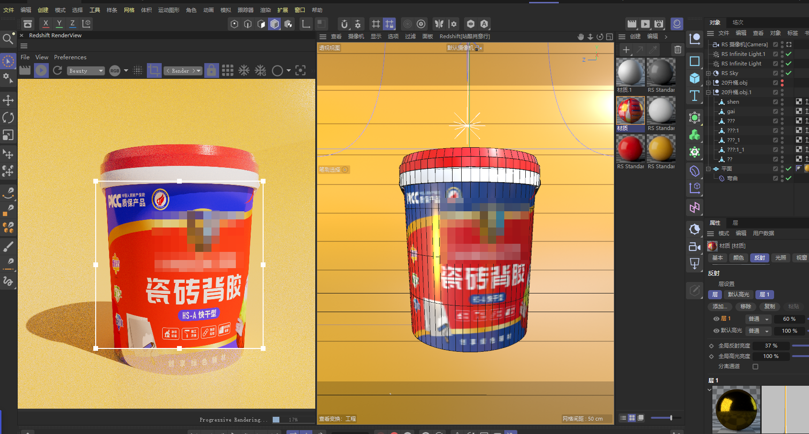Hide 默认高光 layer eye icon
This screenshot has height=434, width=809.
[716, 331]
